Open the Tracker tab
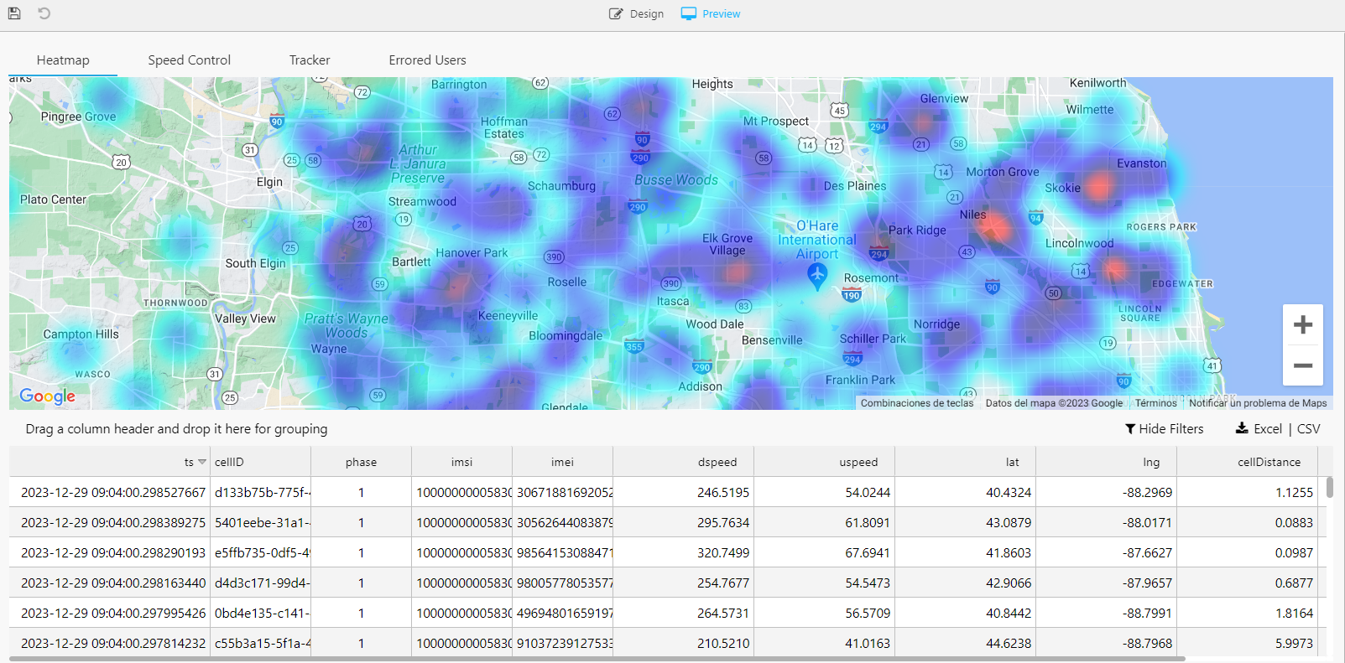Viewport: 1345px width, 663px height. click(x=310, y=60)
